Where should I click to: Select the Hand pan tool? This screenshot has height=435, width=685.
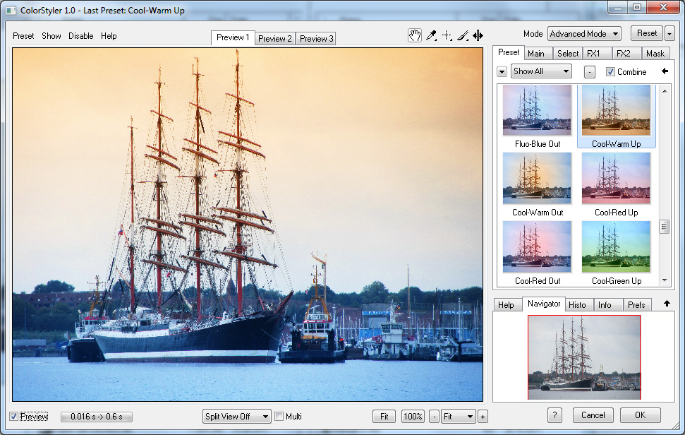pyautogui.click(x=415, y=36)
